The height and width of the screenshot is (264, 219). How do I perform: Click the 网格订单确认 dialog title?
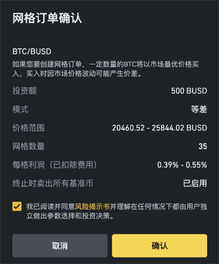[47, 18]
